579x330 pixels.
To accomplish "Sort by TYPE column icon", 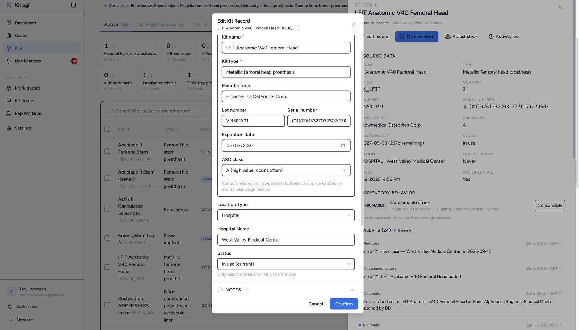I will tap(178, 129).
